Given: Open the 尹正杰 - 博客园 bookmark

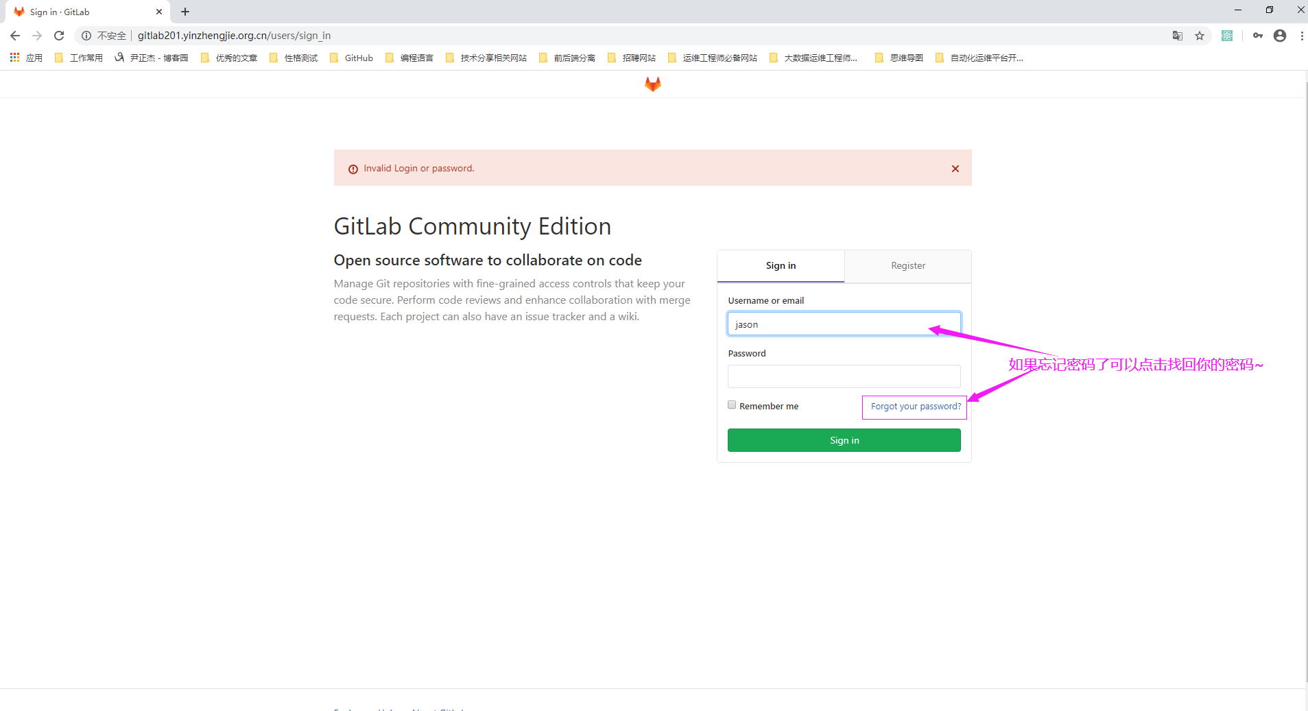Looking at the screenshot, I should pyautogui.click(x=152, y=58).
